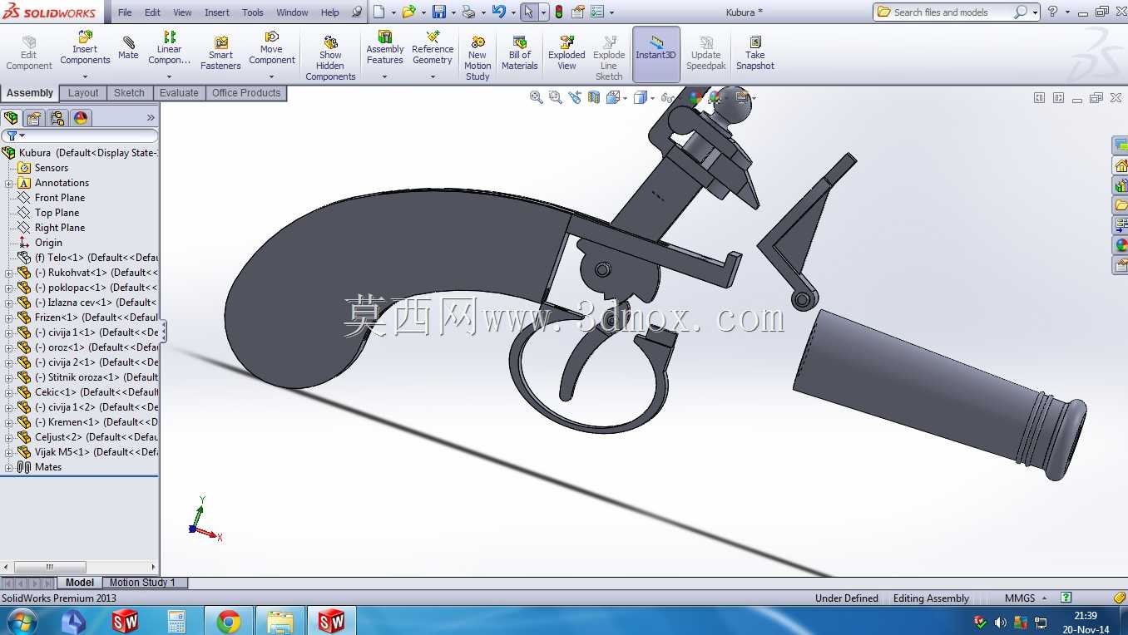
Task: Click the Linear Component Pattern tool
Action: click(x=170, y=48)
